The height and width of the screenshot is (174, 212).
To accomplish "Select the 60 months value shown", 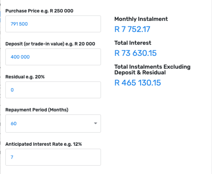I will pos(14,124).
